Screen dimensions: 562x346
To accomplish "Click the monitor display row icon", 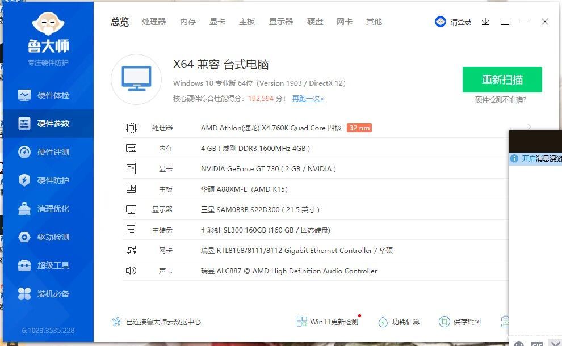I will pyautogui.click(x=131, y=209).
